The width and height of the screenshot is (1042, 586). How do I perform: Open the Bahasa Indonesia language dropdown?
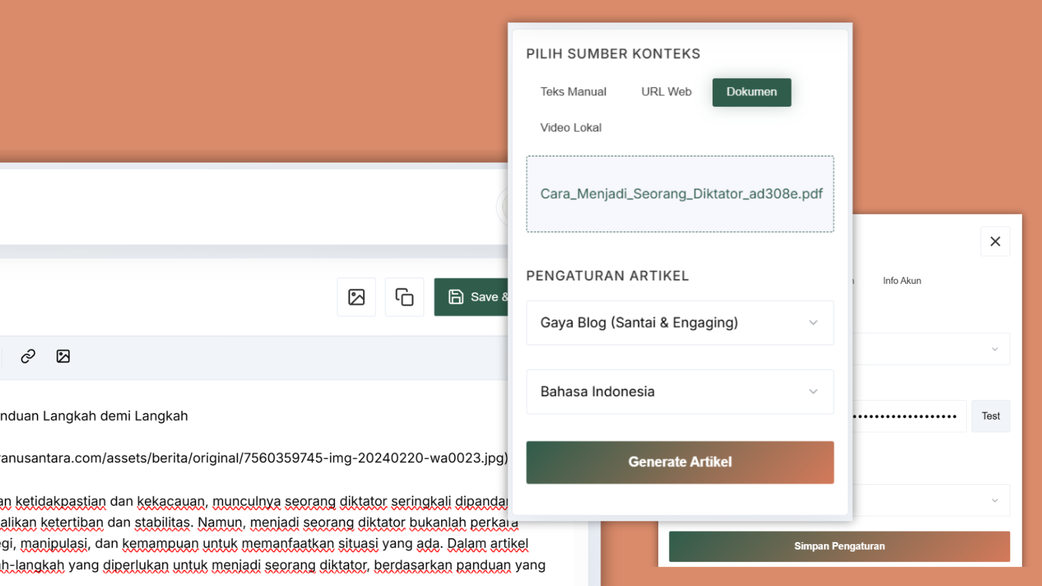coord(679,391)
